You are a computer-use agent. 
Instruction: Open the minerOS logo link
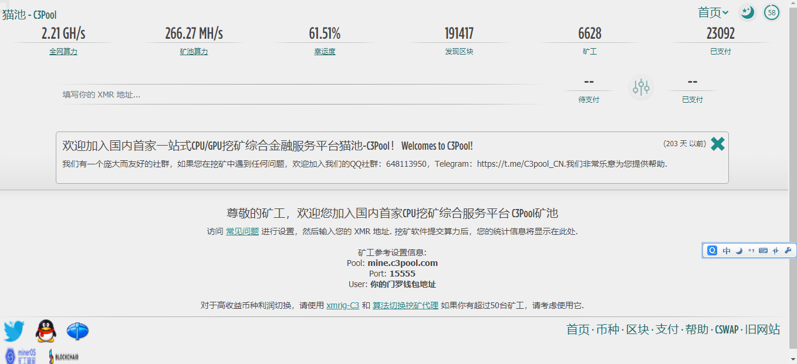[21, 356]
